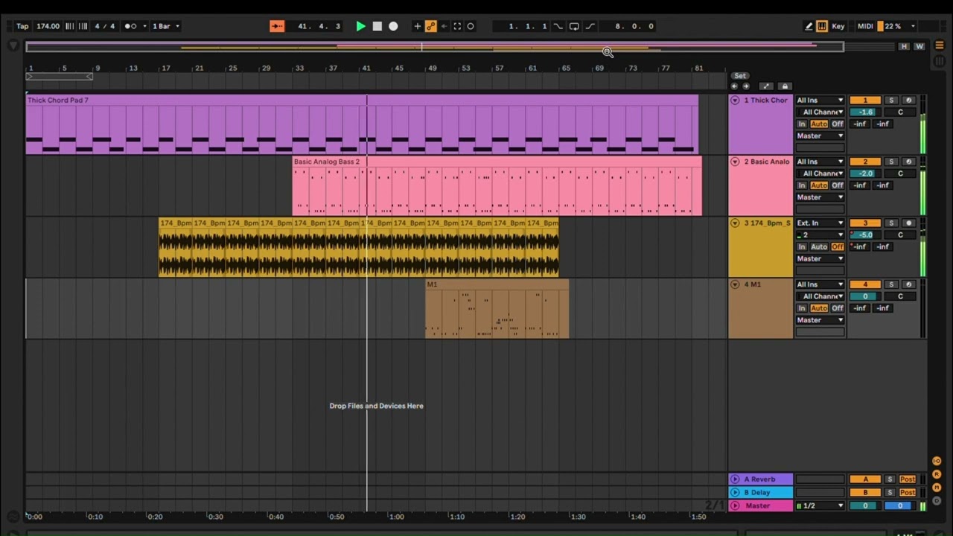Fold the 174_Bpm track with its triangle
Image resolution: width=953 pixels, height=536 pixels.
[735, 223]
